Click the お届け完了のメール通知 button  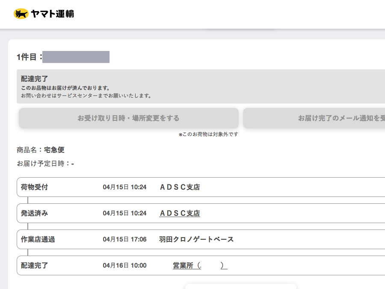click(314, 118)
